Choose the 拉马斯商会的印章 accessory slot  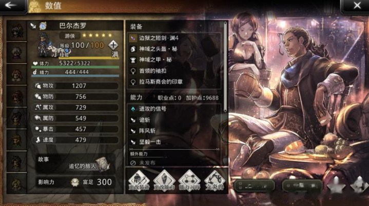[x=174, y=82]
